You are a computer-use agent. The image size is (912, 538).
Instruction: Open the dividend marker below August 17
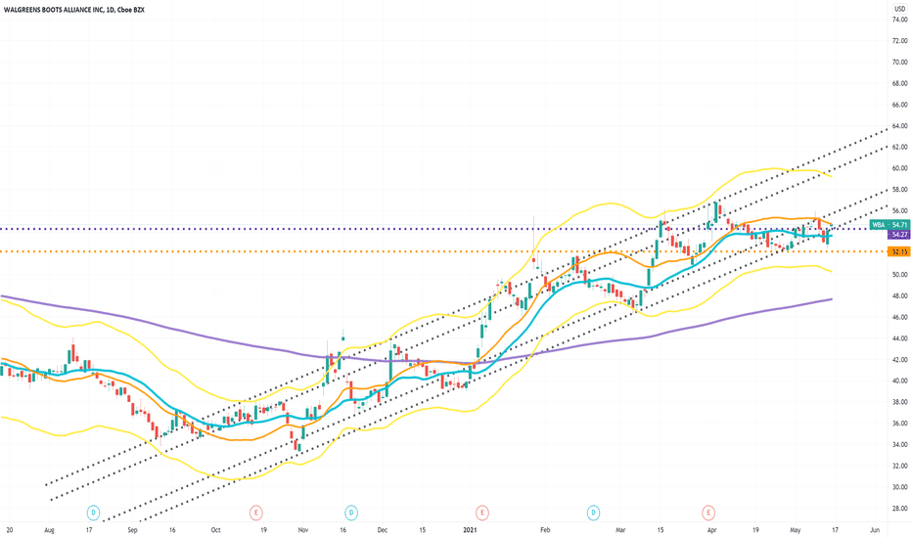[93, 513]
